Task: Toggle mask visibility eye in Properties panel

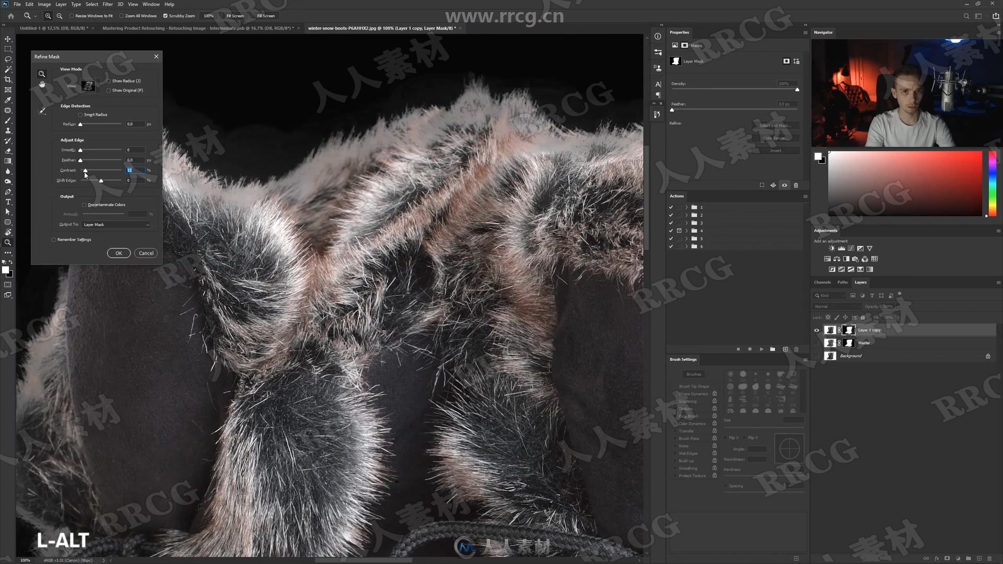Action: 784,185
